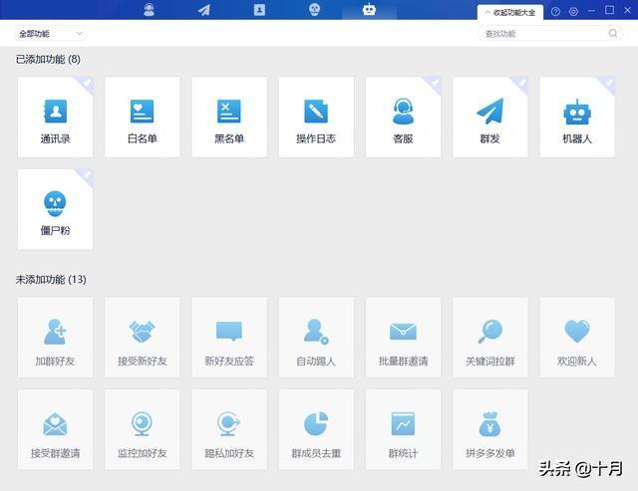Screen dimensions: 638x491
Task: Unpin the 客服 card corner pin
Action: [435, 84]
